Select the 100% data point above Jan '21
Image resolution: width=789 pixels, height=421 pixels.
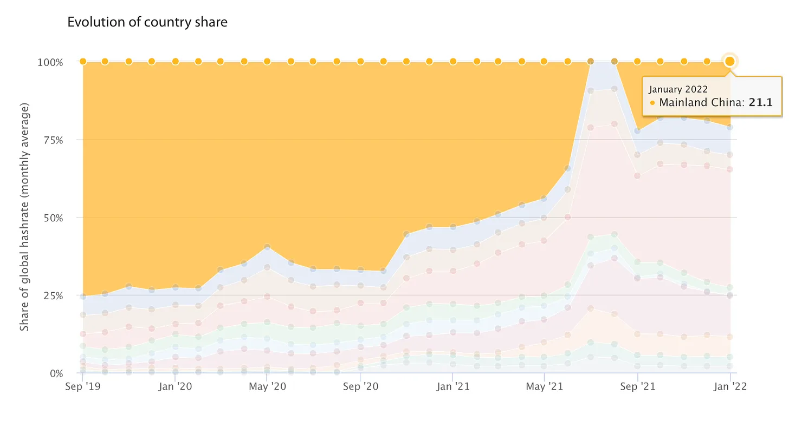453,61
